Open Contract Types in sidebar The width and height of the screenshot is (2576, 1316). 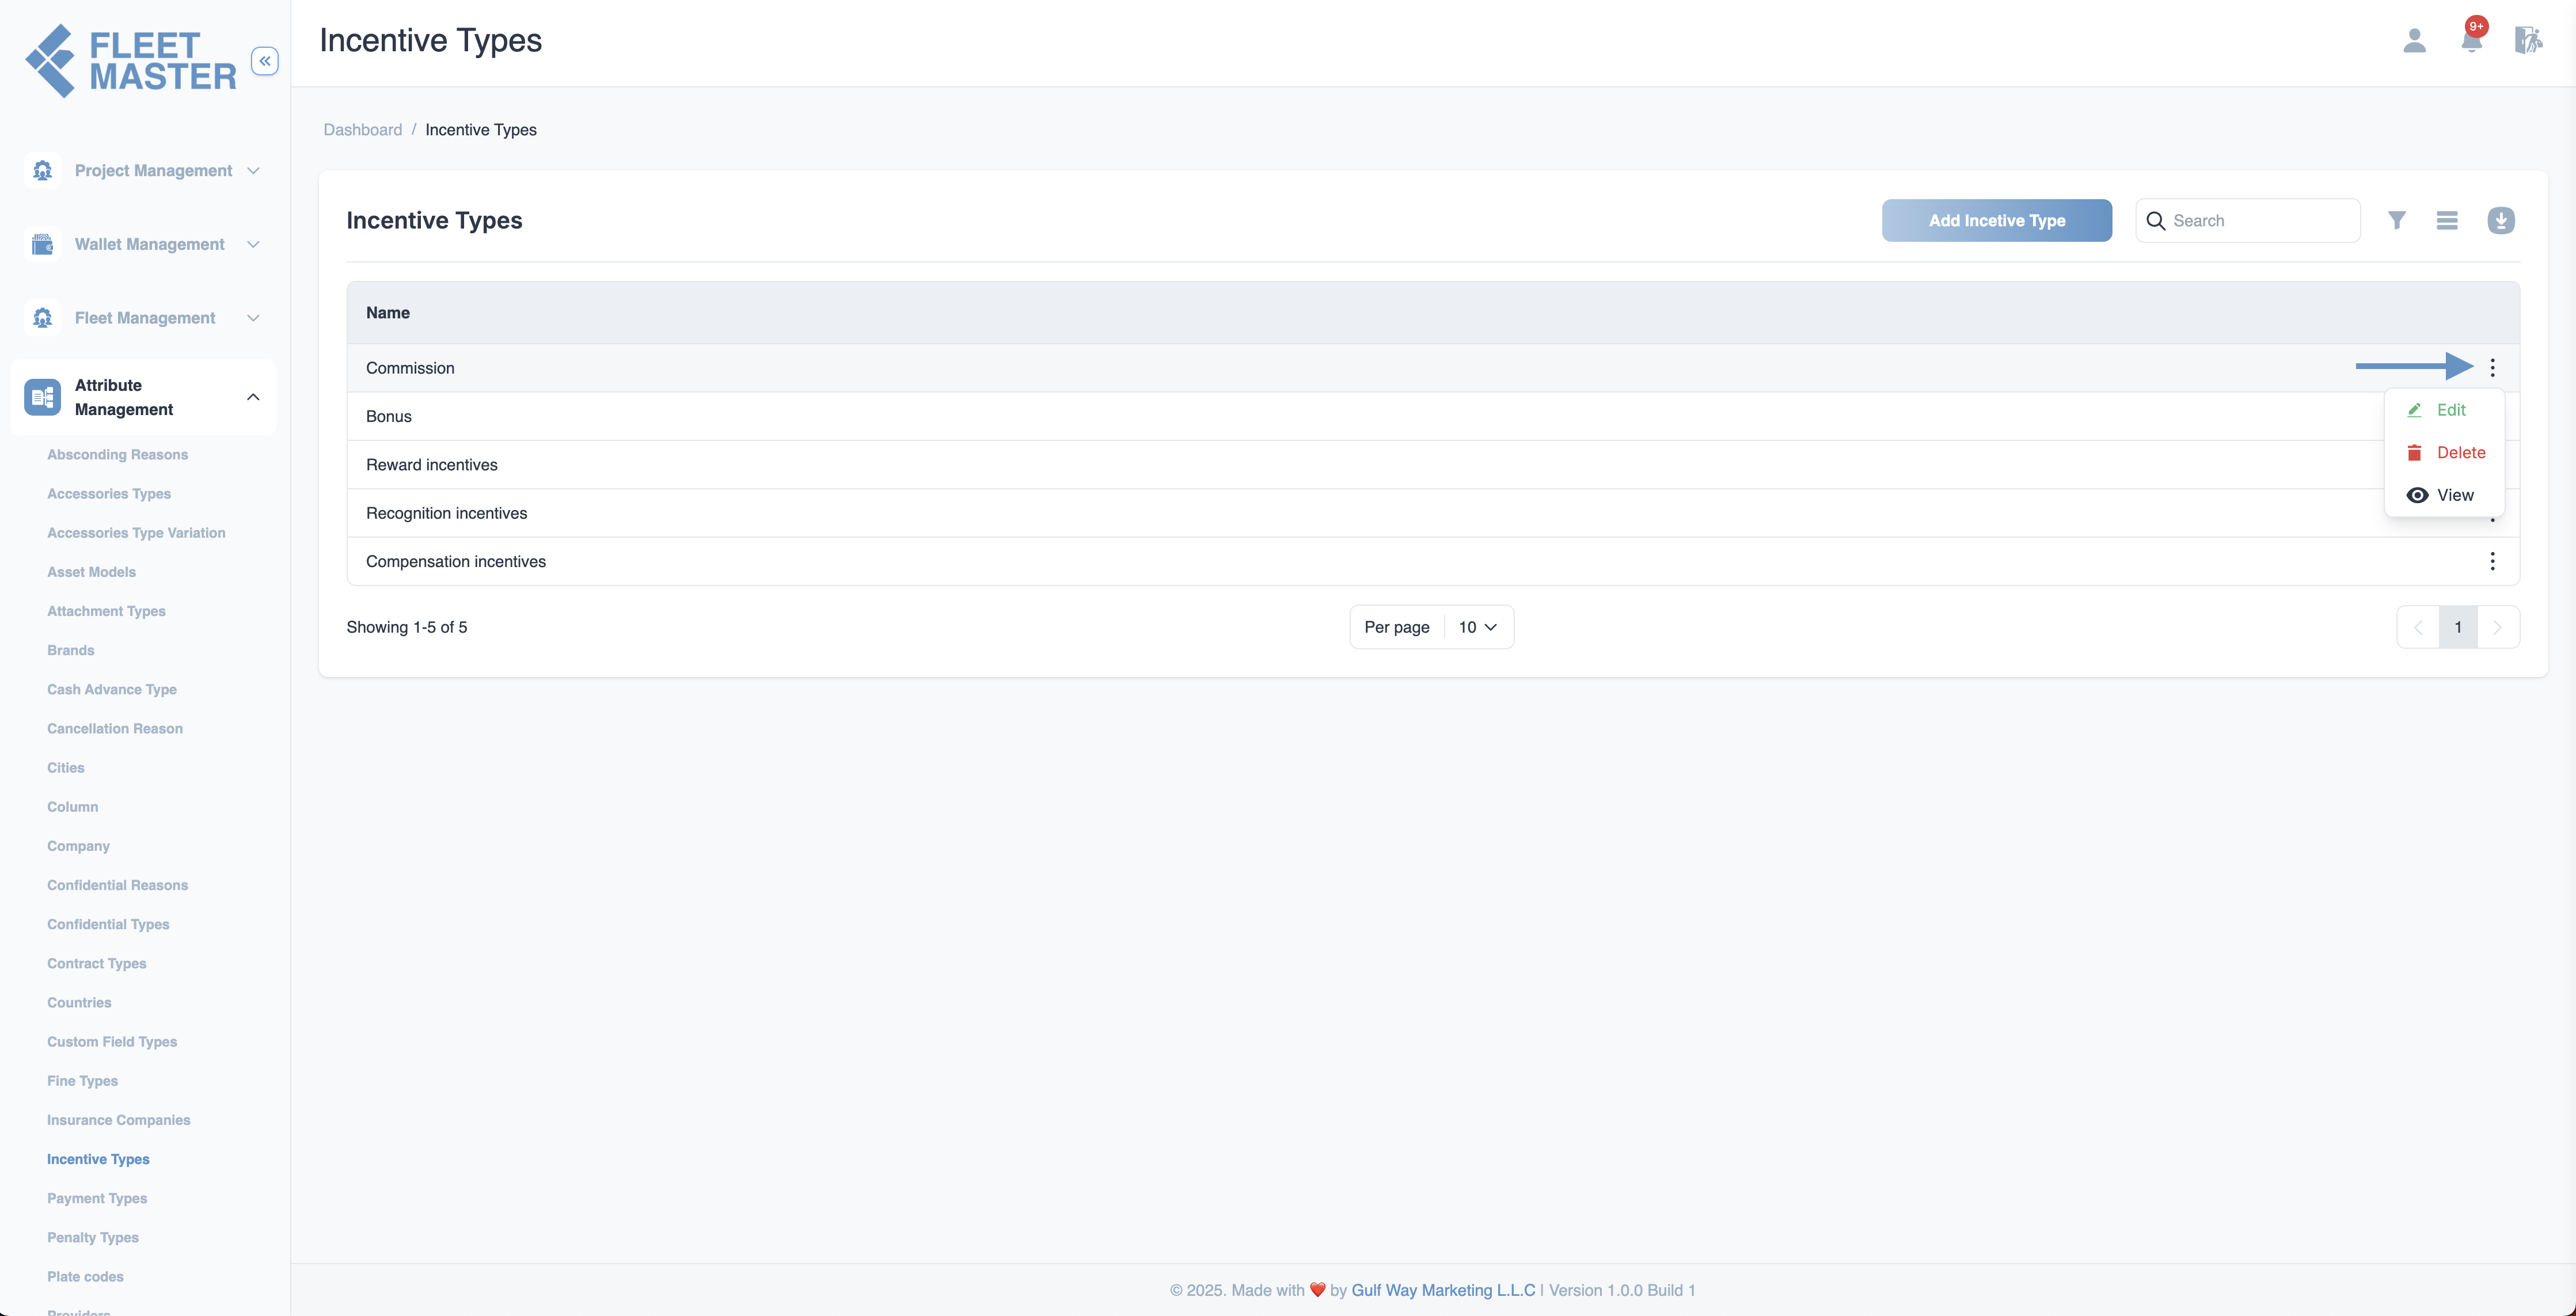97,963
